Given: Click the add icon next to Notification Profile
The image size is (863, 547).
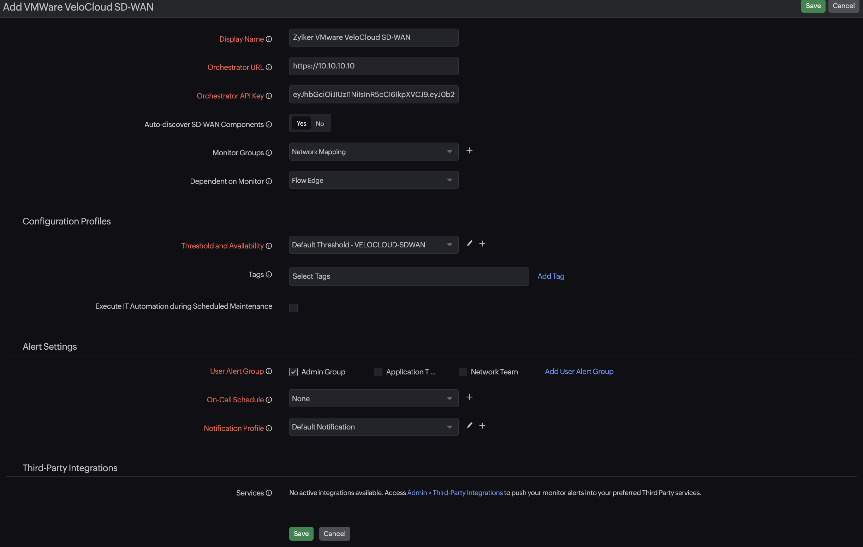Looking at the screenshot, I should [482, 426].
